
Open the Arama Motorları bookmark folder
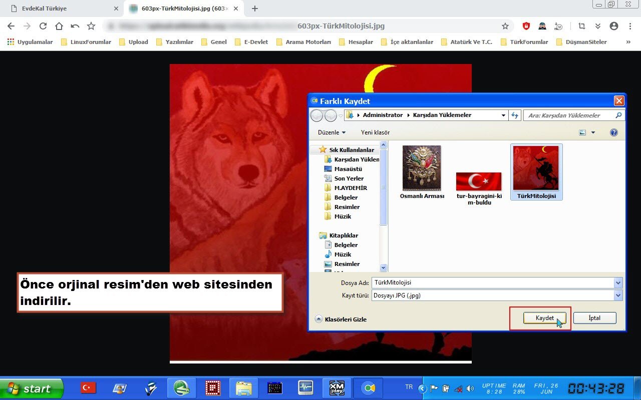pos(303,42)
